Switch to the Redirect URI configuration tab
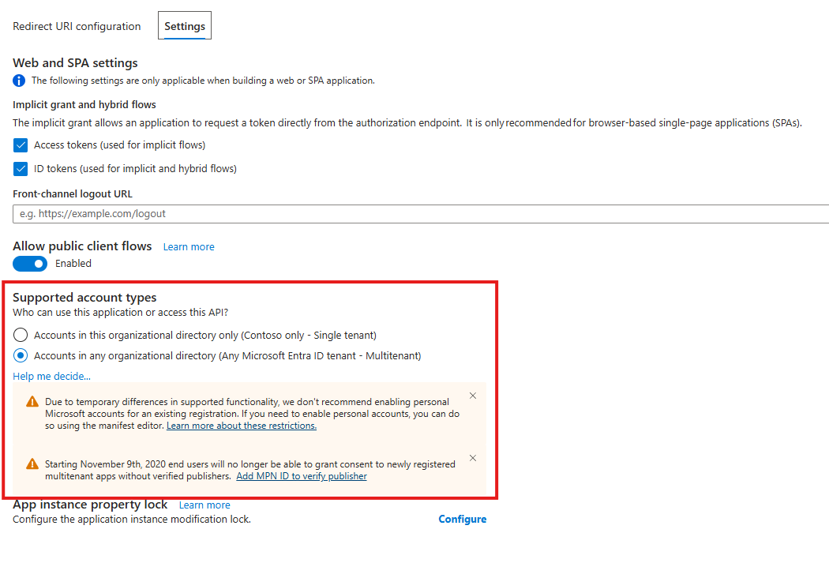Viewport: 829px width, 563px height. click(x=77, y=25)
